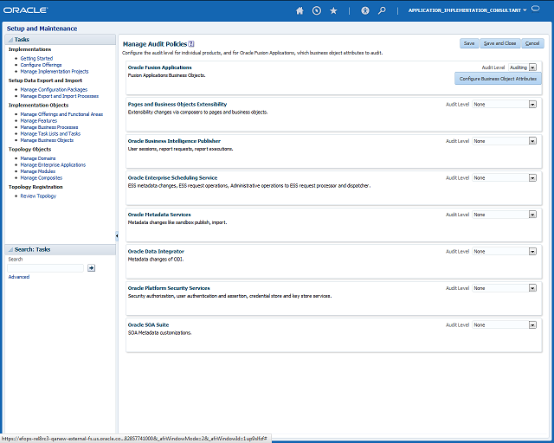Select Oracle SOA Suite heading
Screen dimensions: 554x443
pyautogui.click(x=148, y=324)
